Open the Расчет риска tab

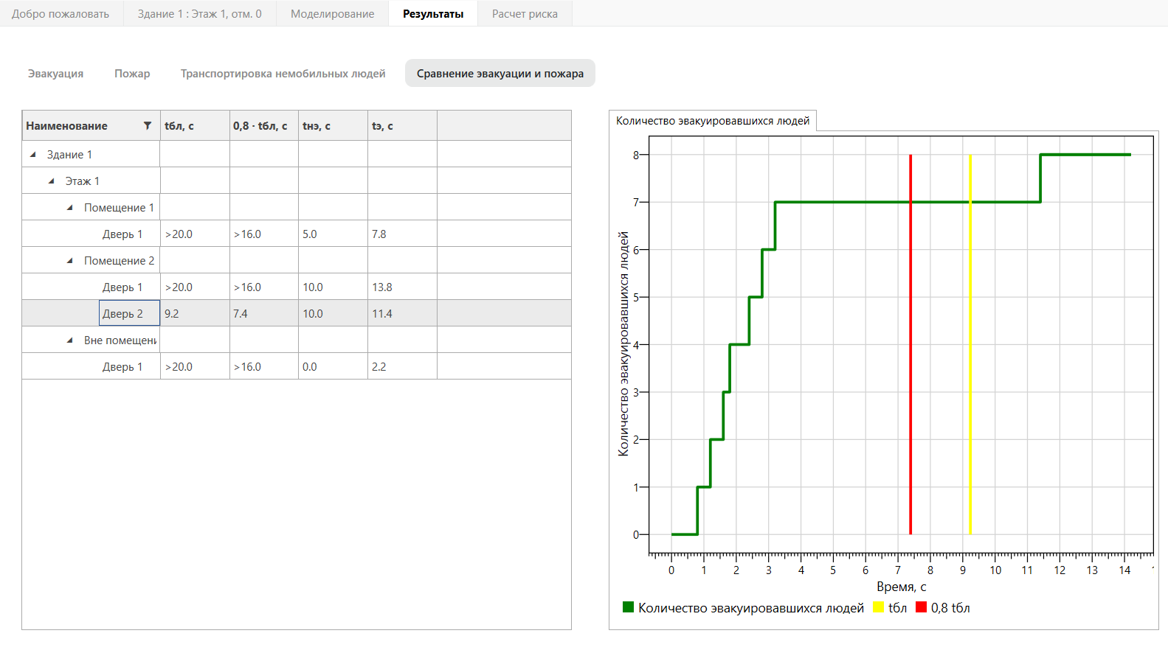point(525,14)
